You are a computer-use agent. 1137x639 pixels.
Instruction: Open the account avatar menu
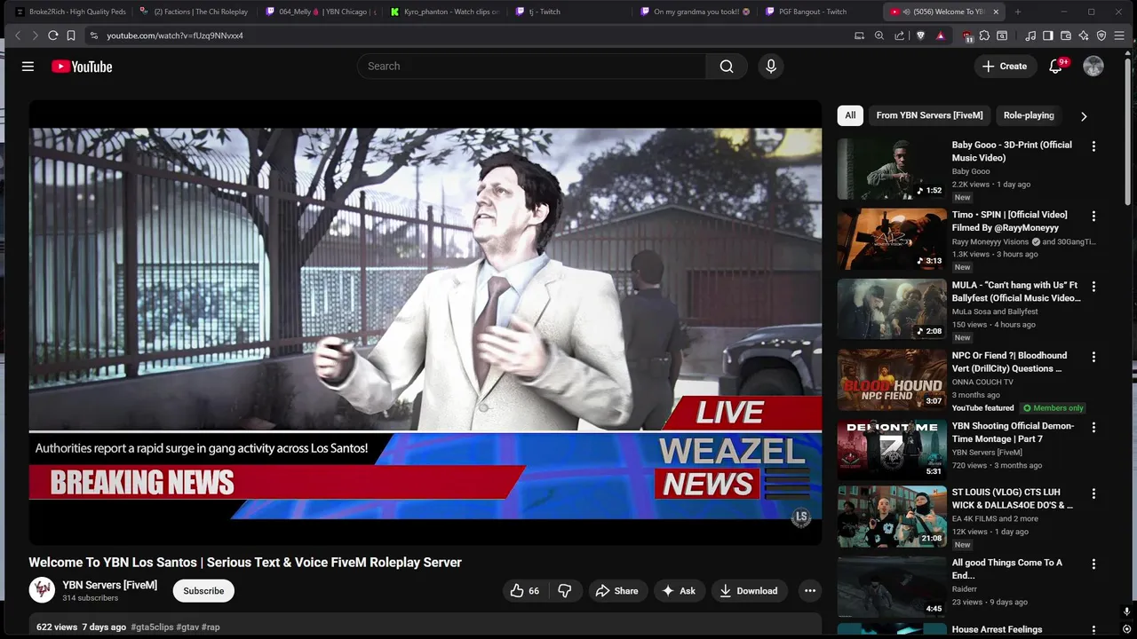click(x=1093, y=67)
